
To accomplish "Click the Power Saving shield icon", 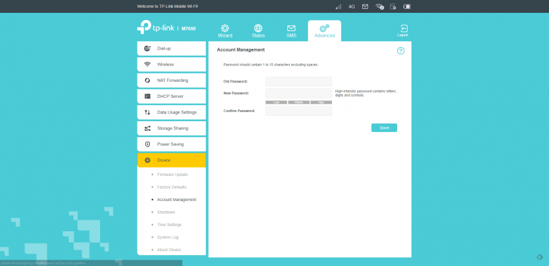I will (147, 144).
